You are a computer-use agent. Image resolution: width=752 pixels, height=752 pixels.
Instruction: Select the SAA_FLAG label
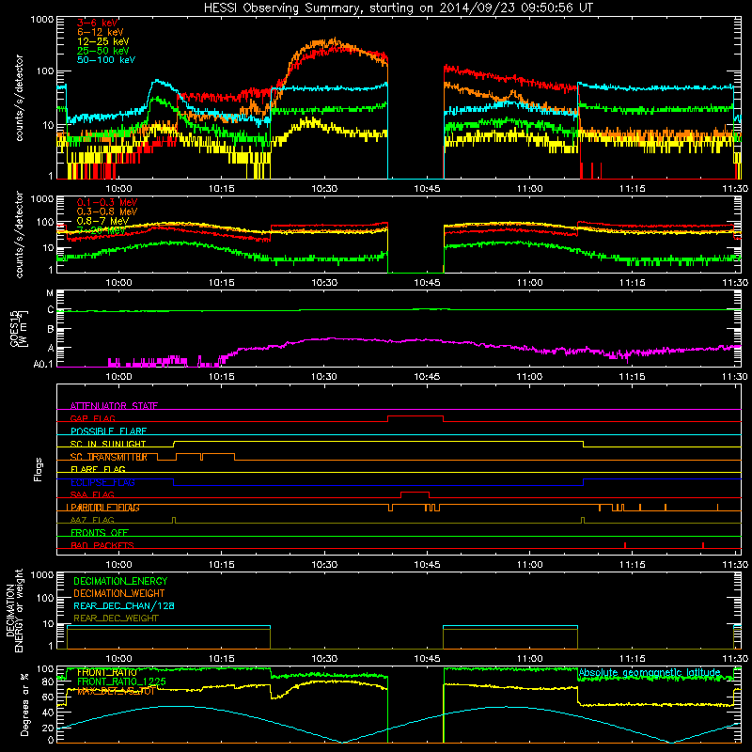pos(92,495)
